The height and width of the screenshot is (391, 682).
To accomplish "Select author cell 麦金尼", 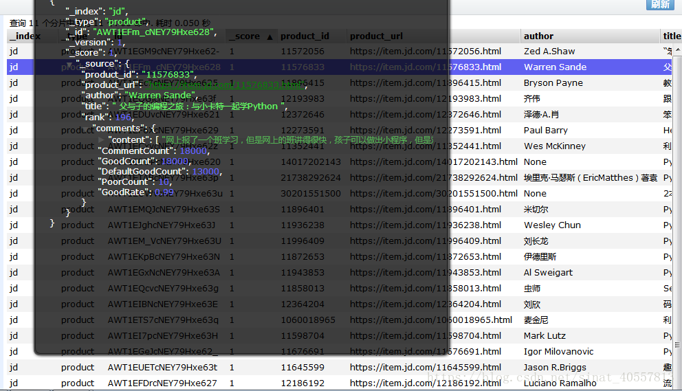I will click(536, 320).
